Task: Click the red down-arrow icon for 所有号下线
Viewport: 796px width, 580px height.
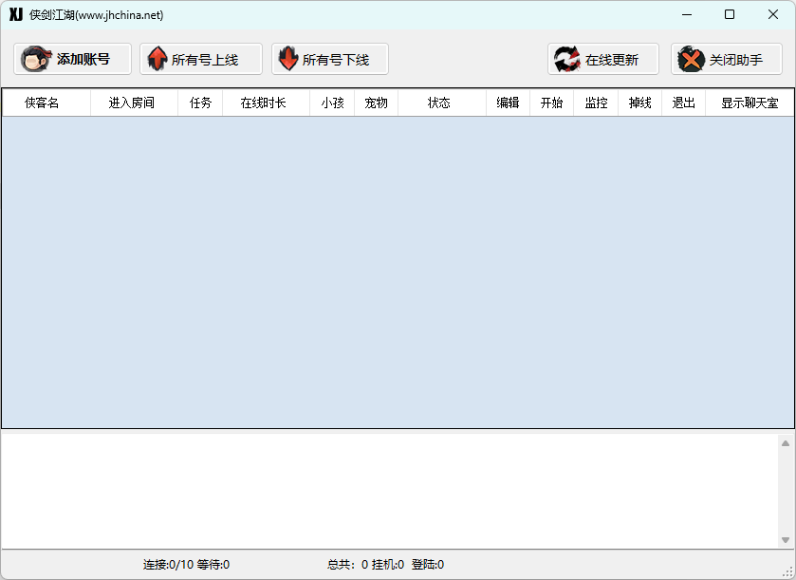Action: 288,59
